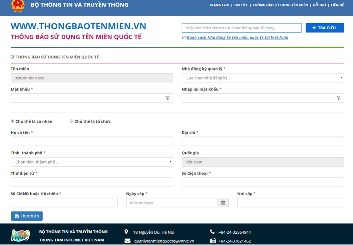Focus the Nơi cấp input field
The width and height of the screenshot is (353, 245).
click(x=291, y=203)
